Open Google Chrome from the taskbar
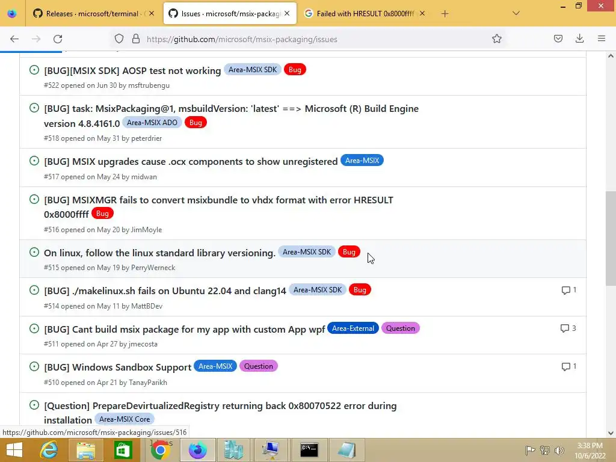This screenshot has width=616, height=462. click(x=160, y=450)
